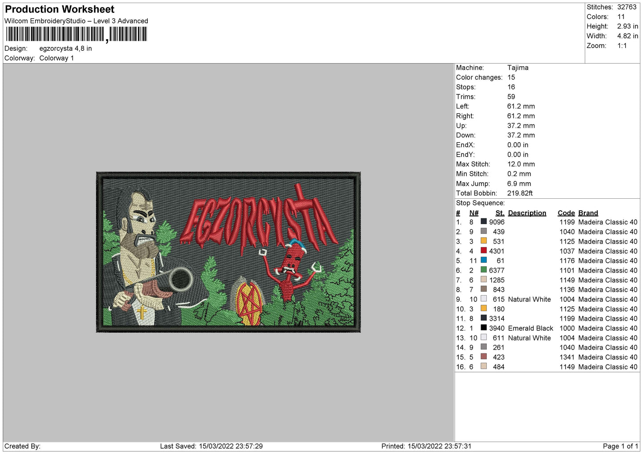Select black swatch for stop 12
643x454 pixels.
(484, 328)
